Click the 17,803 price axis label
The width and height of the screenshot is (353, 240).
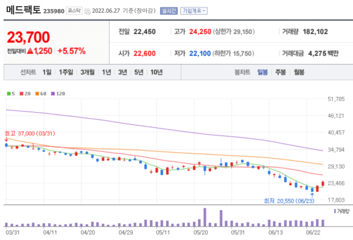pos(336,200)
